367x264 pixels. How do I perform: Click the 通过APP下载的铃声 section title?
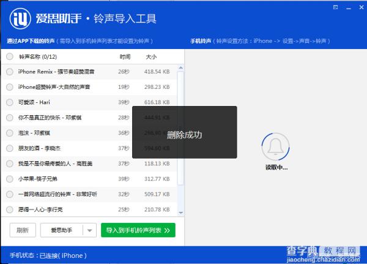[31, 41]
